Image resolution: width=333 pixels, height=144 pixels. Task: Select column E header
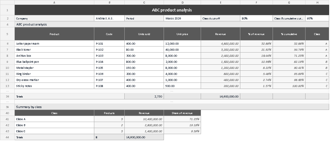pos(221,2)
